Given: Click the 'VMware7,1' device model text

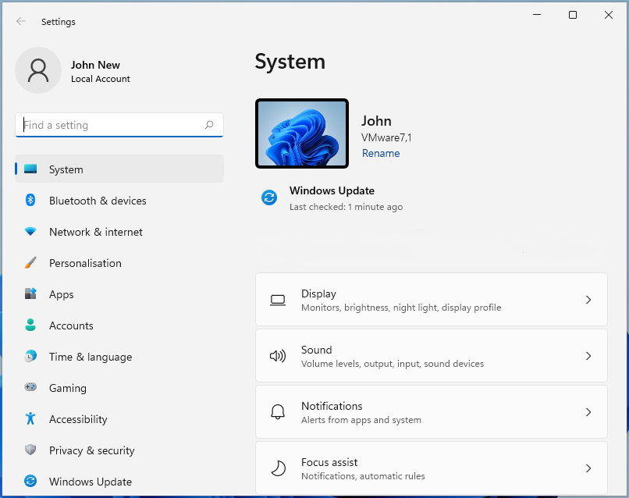Looking at the screenshot, I should pos(386,137).
